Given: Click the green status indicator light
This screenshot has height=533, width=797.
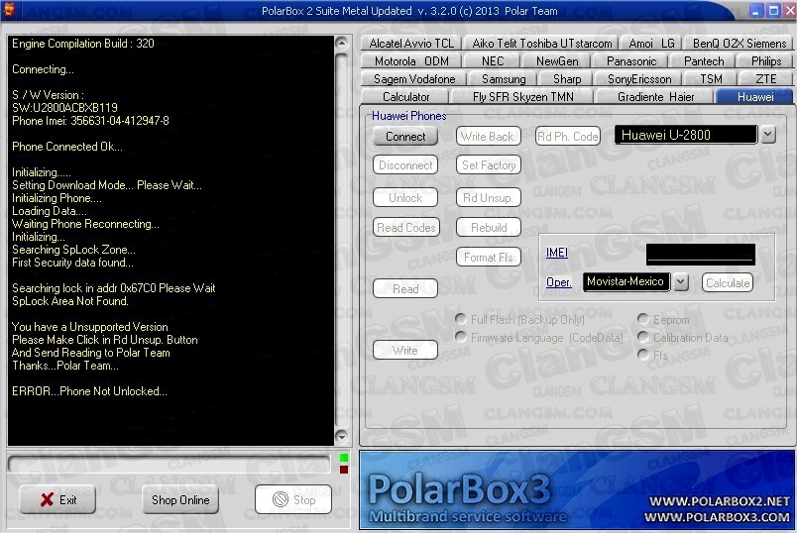Looking at the screenshot, I should point(344,458).
